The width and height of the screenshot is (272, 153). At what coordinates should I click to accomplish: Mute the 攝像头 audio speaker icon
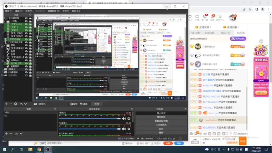[124, 119]
